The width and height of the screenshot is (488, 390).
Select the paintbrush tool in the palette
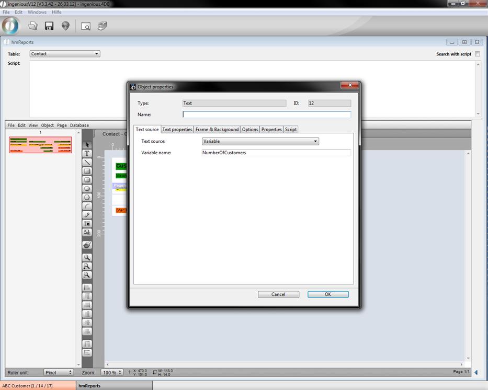pos(87,245)
